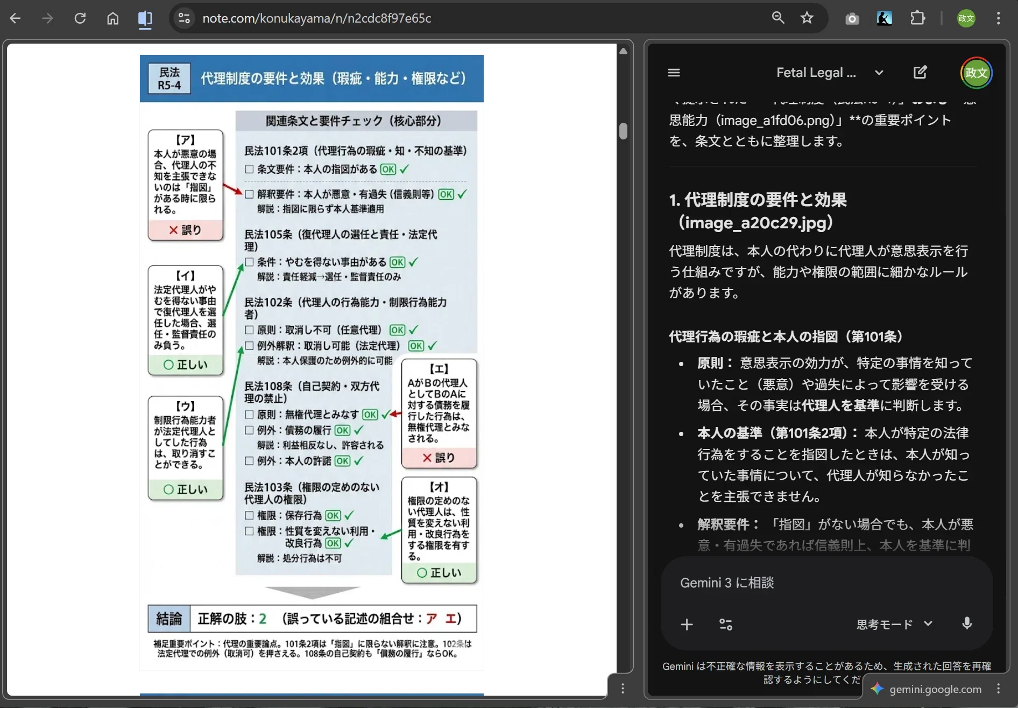Activate the microphone voice input
Viewport: 1018px width, 708px height.
967,624
